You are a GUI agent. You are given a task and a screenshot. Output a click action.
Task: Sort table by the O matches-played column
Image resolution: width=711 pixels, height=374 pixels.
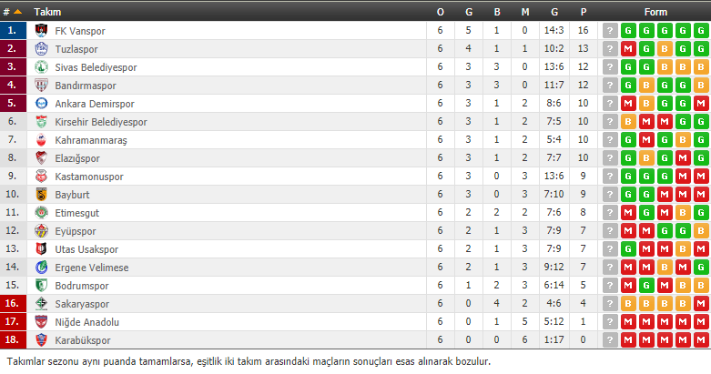tap(441, 12)
